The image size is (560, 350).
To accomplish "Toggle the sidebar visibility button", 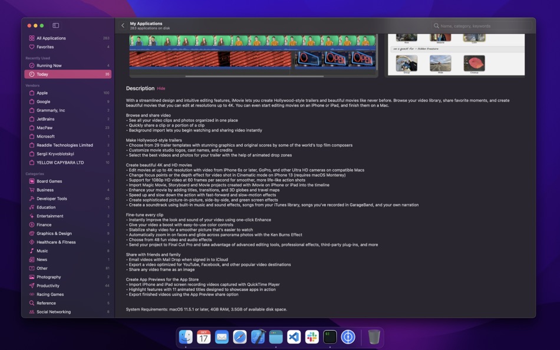I will click(56, 25).
